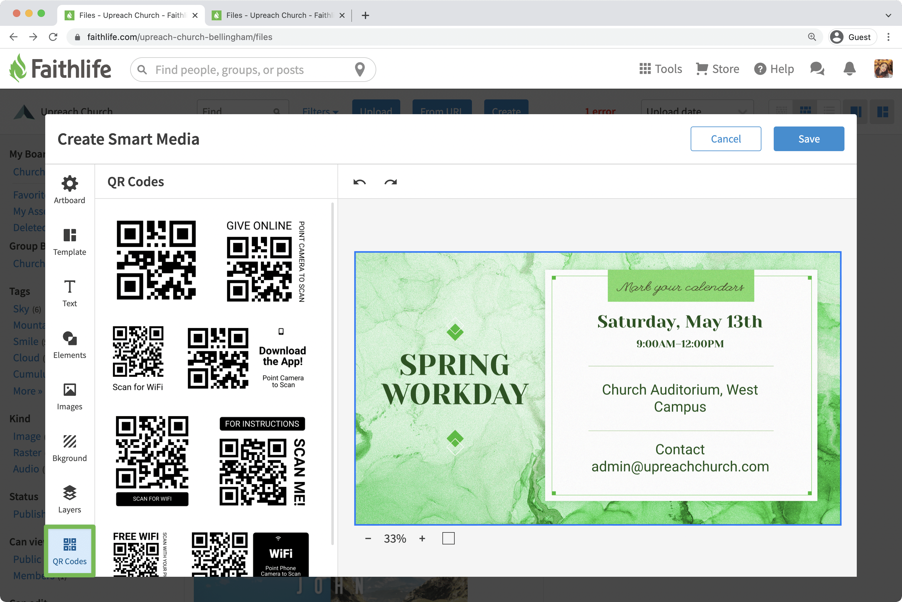Insert the plain QR code template

[x=156, y=260]
